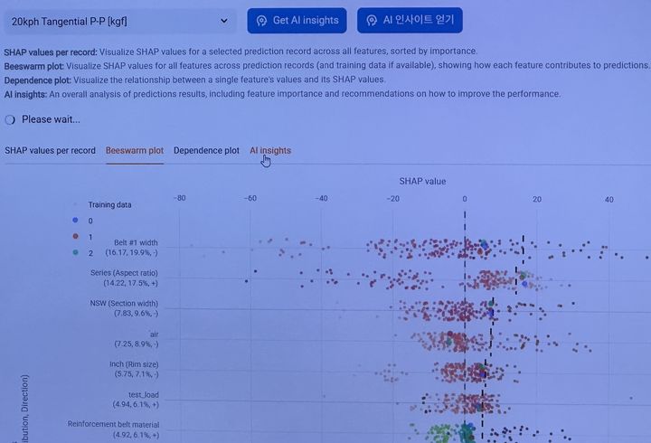Image resolution: width=651 pixels, height=443 pixels.
Task: Select the Beeswarm plot tab
Action: coord(135,150)
